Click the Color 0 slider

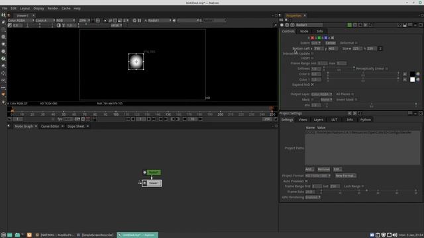point(363,73)
